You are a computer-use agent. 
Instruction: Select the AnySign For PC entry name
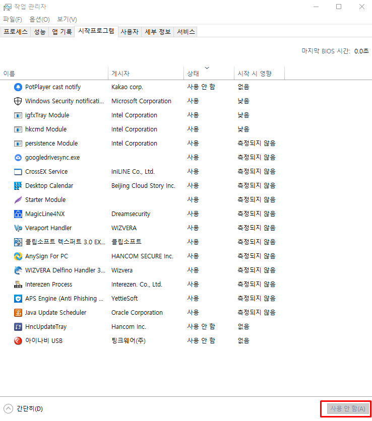coord(46,256)
